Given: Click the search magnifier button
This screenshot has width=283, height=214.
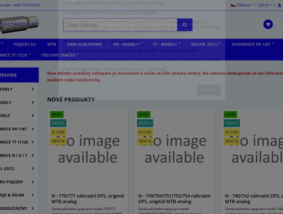Looking at the screenshot, I should (185, 25).
